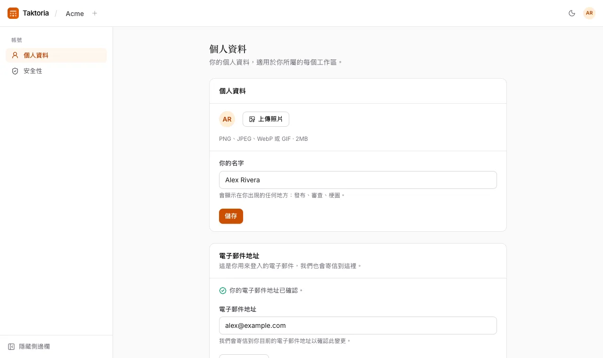Focus the 電子郵件地址 input field
Screen dimensions: 603x358
[358, 325]
